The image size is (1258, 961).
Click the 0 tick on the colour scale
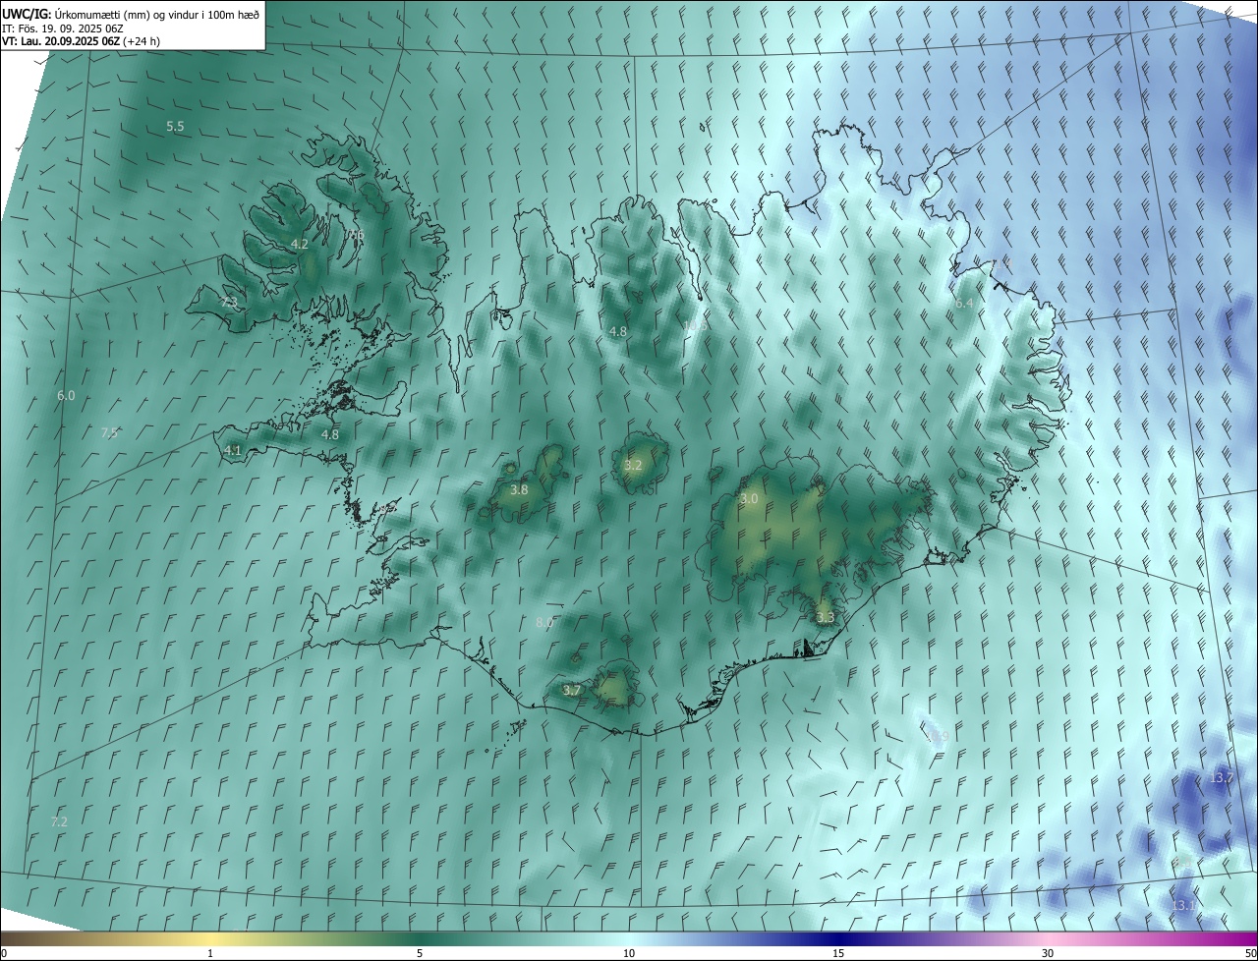coord(4,953)
